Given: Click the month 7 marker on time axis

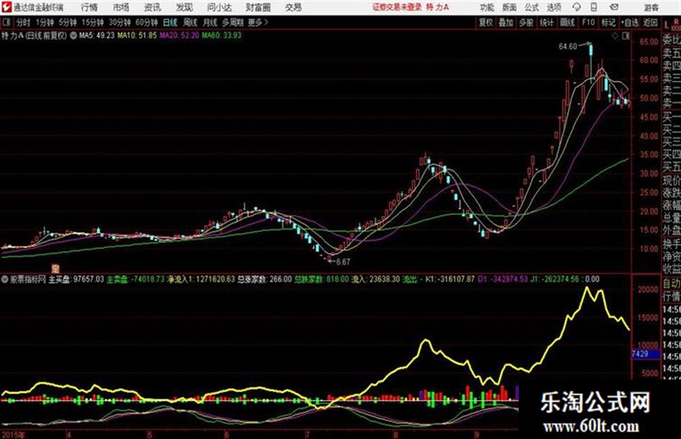Looking at the screenshot, I should click(x=307, y=435).
